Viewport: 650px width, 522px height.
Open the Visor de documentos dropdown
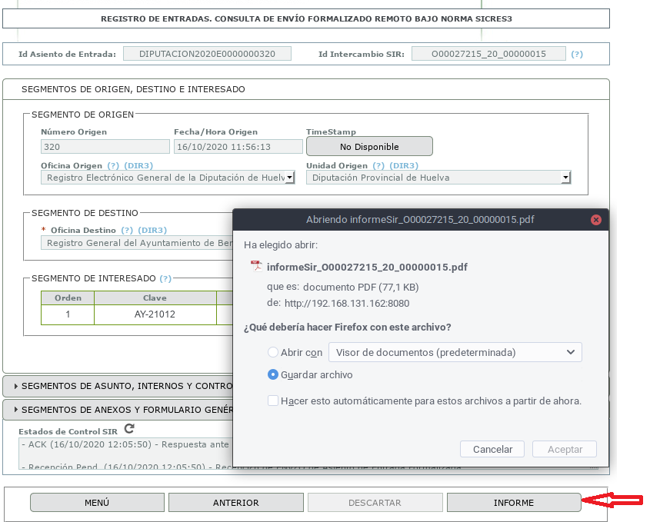(455, 352)
